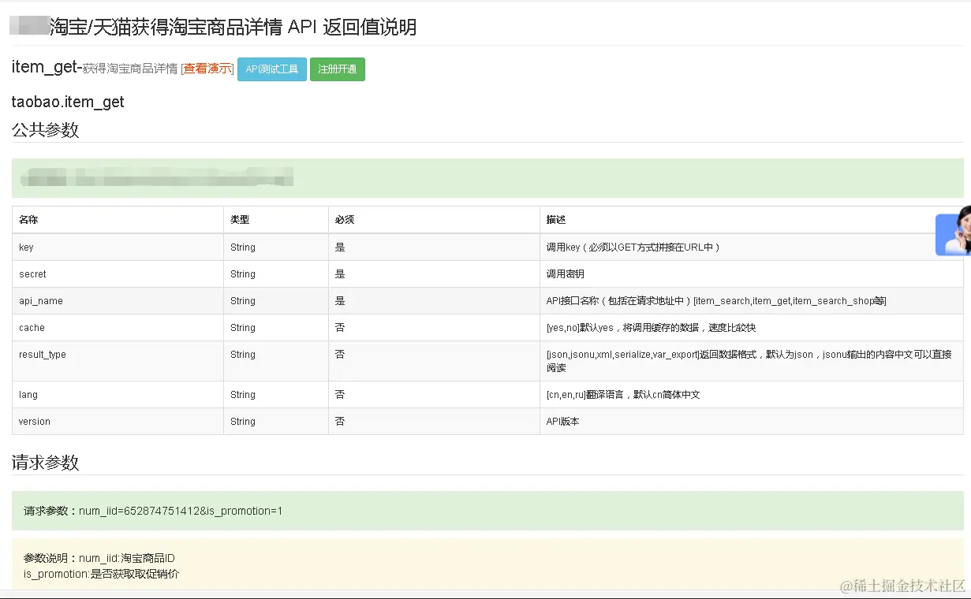Click the 参数说明 num_iid:淘宝商品ID text
Image resolution: width=971 pixels, height=599 pixels.
click(x=99, y=558)
